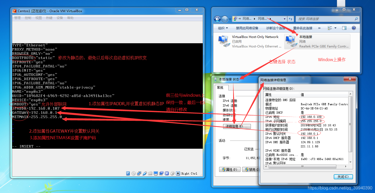The image size is (375, 193).
Task: Click the search magnifier in network connections search box
Action: (x=356, y=19)
